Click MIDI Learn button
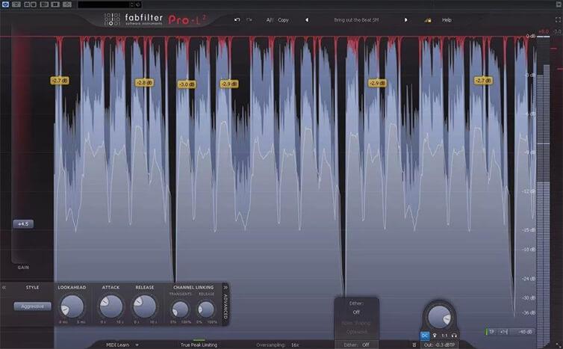The width and height of the screenshot is (563, 349). [117, 345]
